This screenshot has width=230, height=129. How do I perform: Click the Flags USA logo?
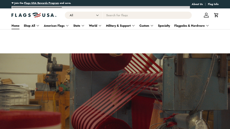coord(34,15)
